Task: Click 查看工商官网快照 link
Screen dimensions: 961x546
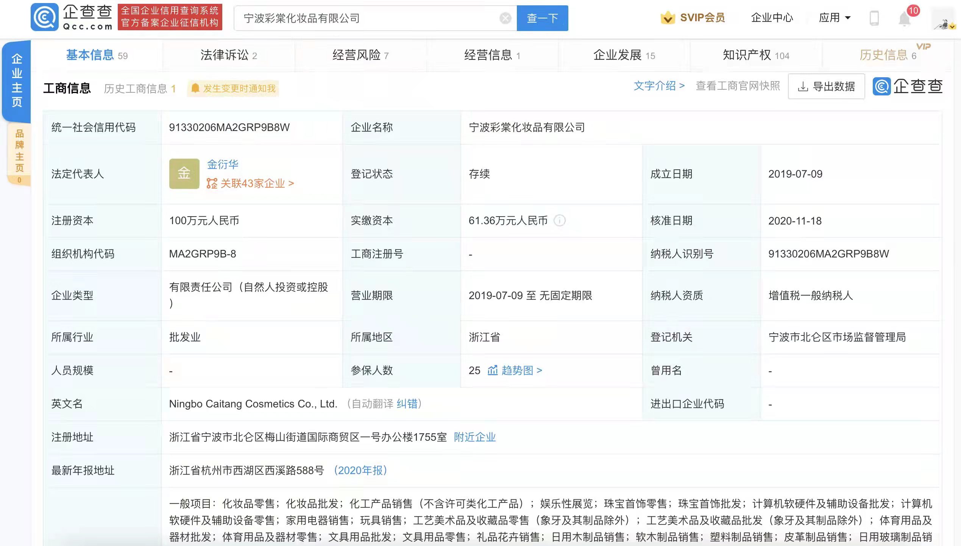Action: tap(738, 86)
